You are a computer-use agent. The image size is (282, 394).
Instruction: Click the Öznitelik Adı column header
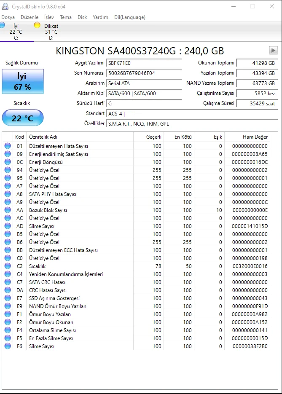tap(80, 137)
